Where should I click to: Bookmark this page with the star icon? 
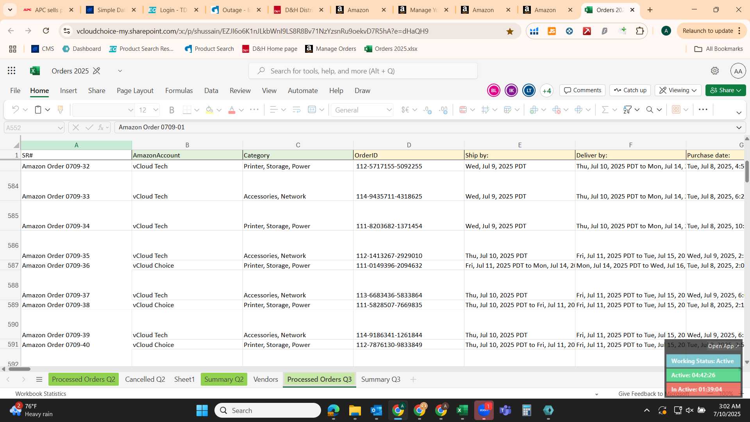click(510, 31)
